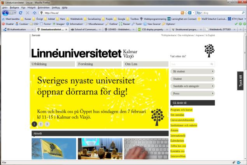Close the Linnéuniversitetet tab

pyautogui.click(x=66, y=30)
